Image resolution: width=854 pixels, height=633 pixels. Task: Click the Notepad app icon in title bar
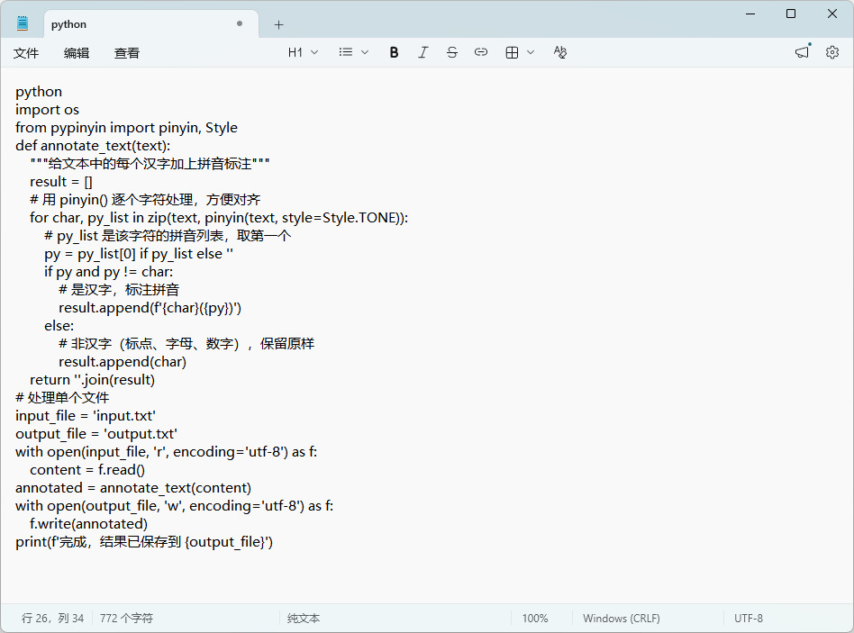pyautogui.click(x=23, y=23)
